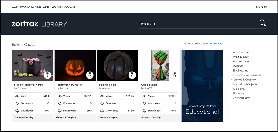278x132 pixels.
Task: Select Fashion & Accessories category
Action: 247,75
